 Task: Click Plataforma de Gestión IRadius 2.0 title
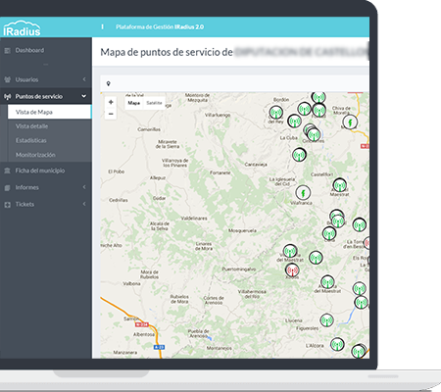pyautogui.click(x=160, y=26)
